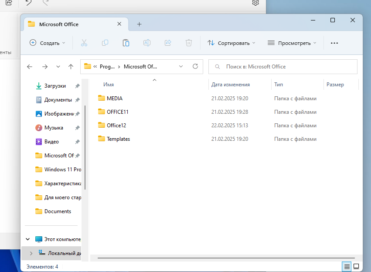The image size is (371, 272).
Task: Unpin Загрузки using its pin icon
Action: pos(77,86)
